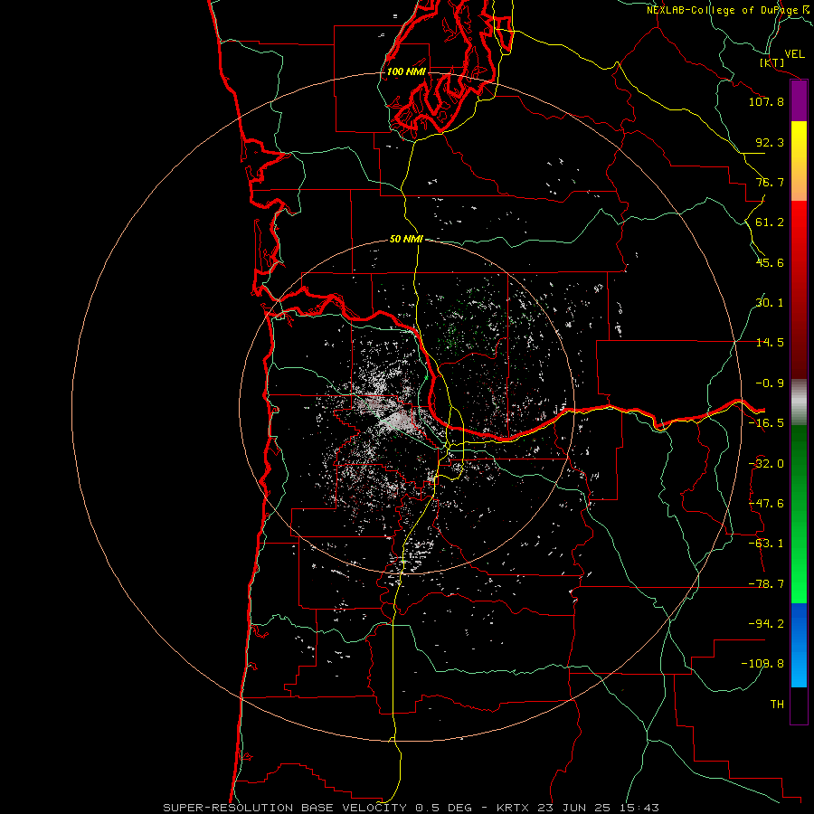Screen dimensions: 814x814
Task: Select the 76.7 legend value
Action: coord(770,182)
